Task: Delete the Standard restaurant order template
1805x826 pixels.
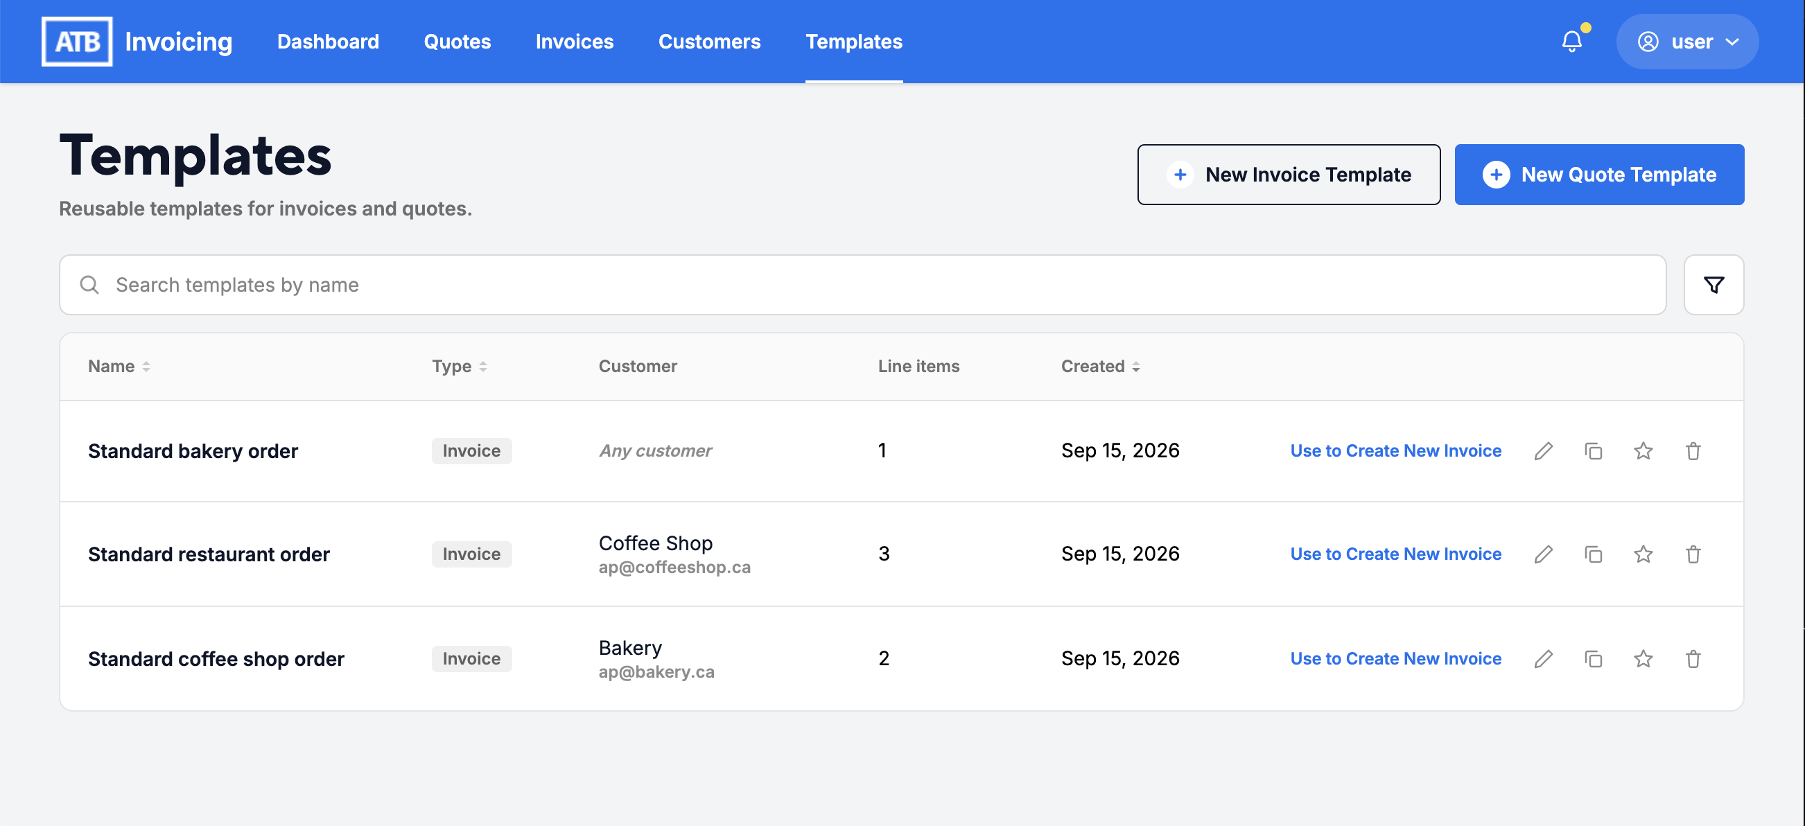Action: click(x=1693, y=554)
